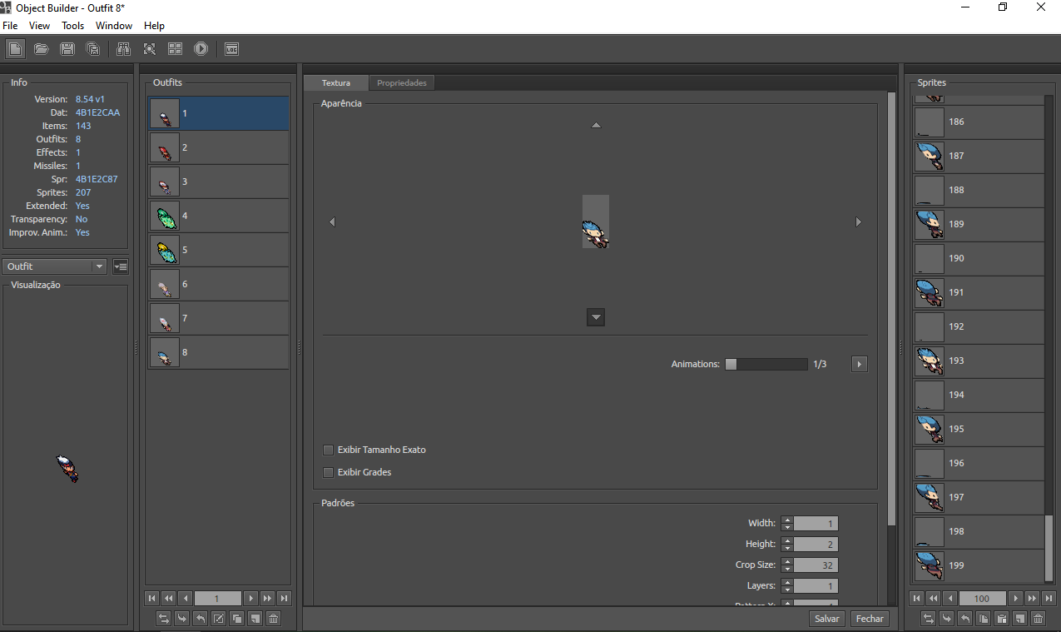Increase the Width value stepper
Viewport: 1061px width, 632px height.
click(788, 520)
